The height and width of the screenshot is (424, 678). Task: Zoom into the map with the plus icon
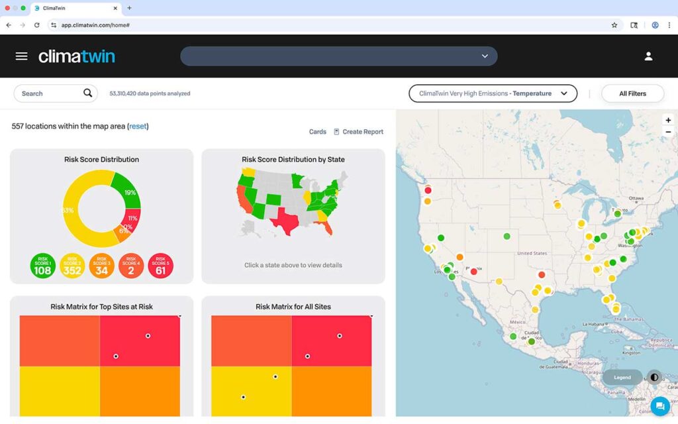668,120
